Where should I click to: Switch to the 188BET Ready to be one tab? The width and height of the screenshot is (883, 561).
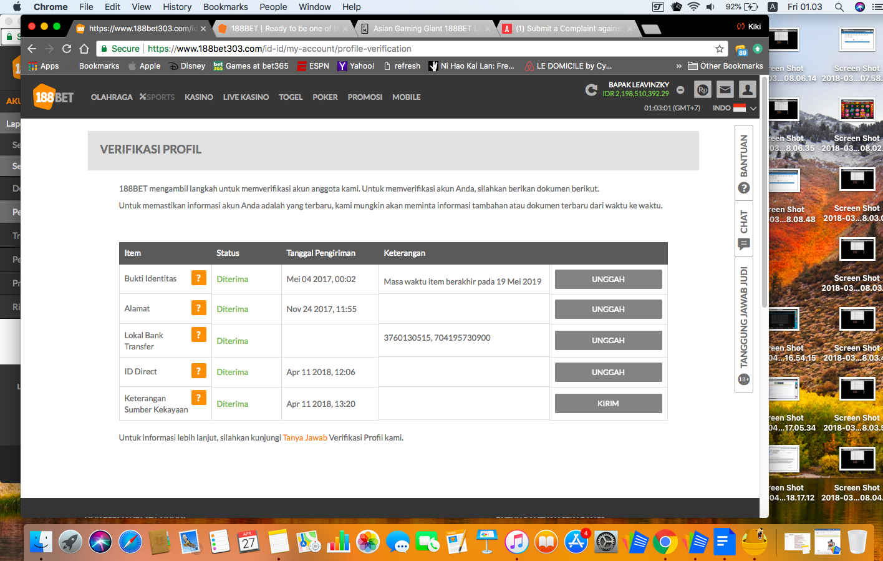284,28
